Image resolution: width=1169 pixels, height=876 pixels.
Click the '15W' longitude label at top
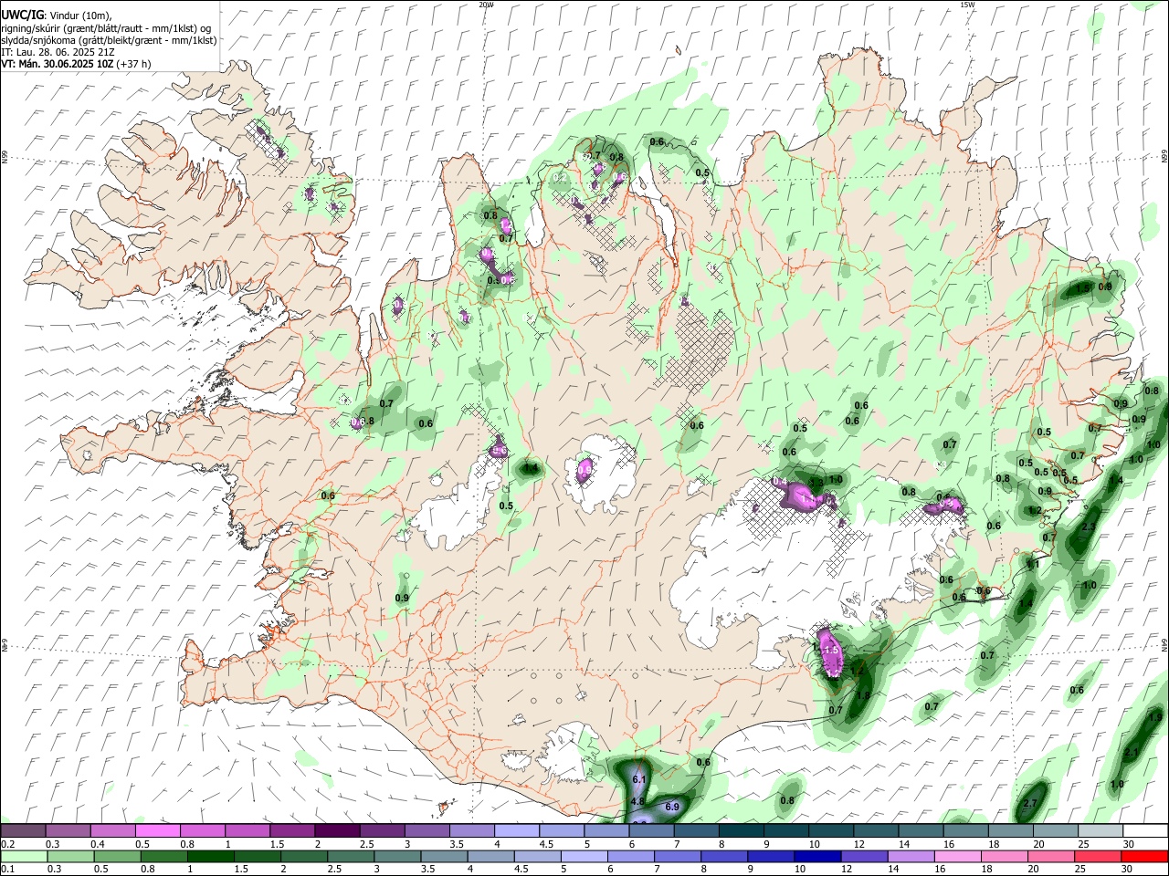click(967, 5)
